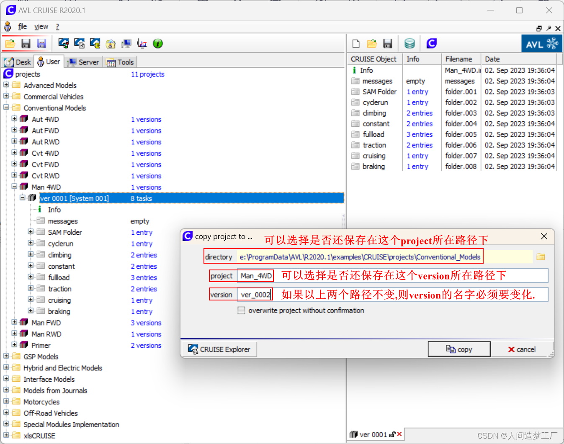Click the browse folder icon beside directory field
Screen dimensions: 564x444
pos(541,257)
